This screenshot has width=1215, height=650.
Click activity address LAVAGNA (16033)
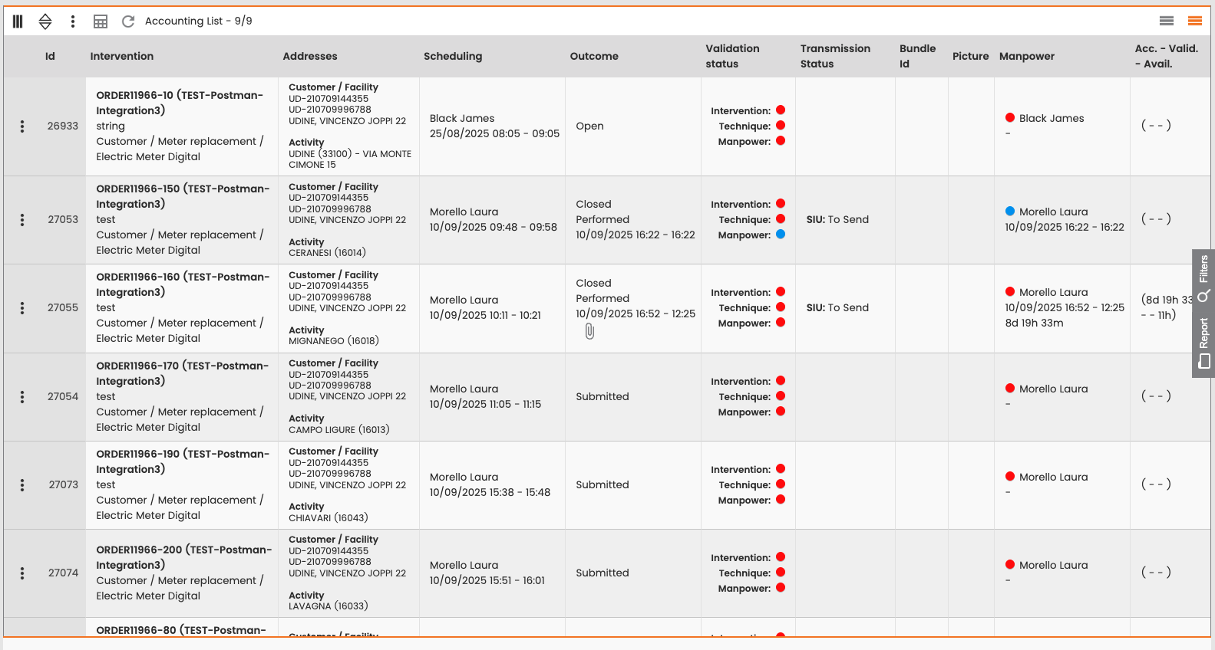click(x=329, y=606)
